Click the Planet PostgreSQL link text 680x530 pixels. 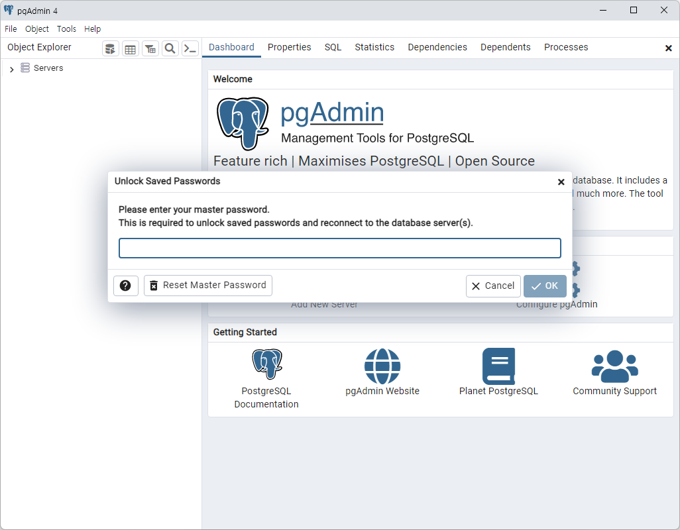pos(498,391)
